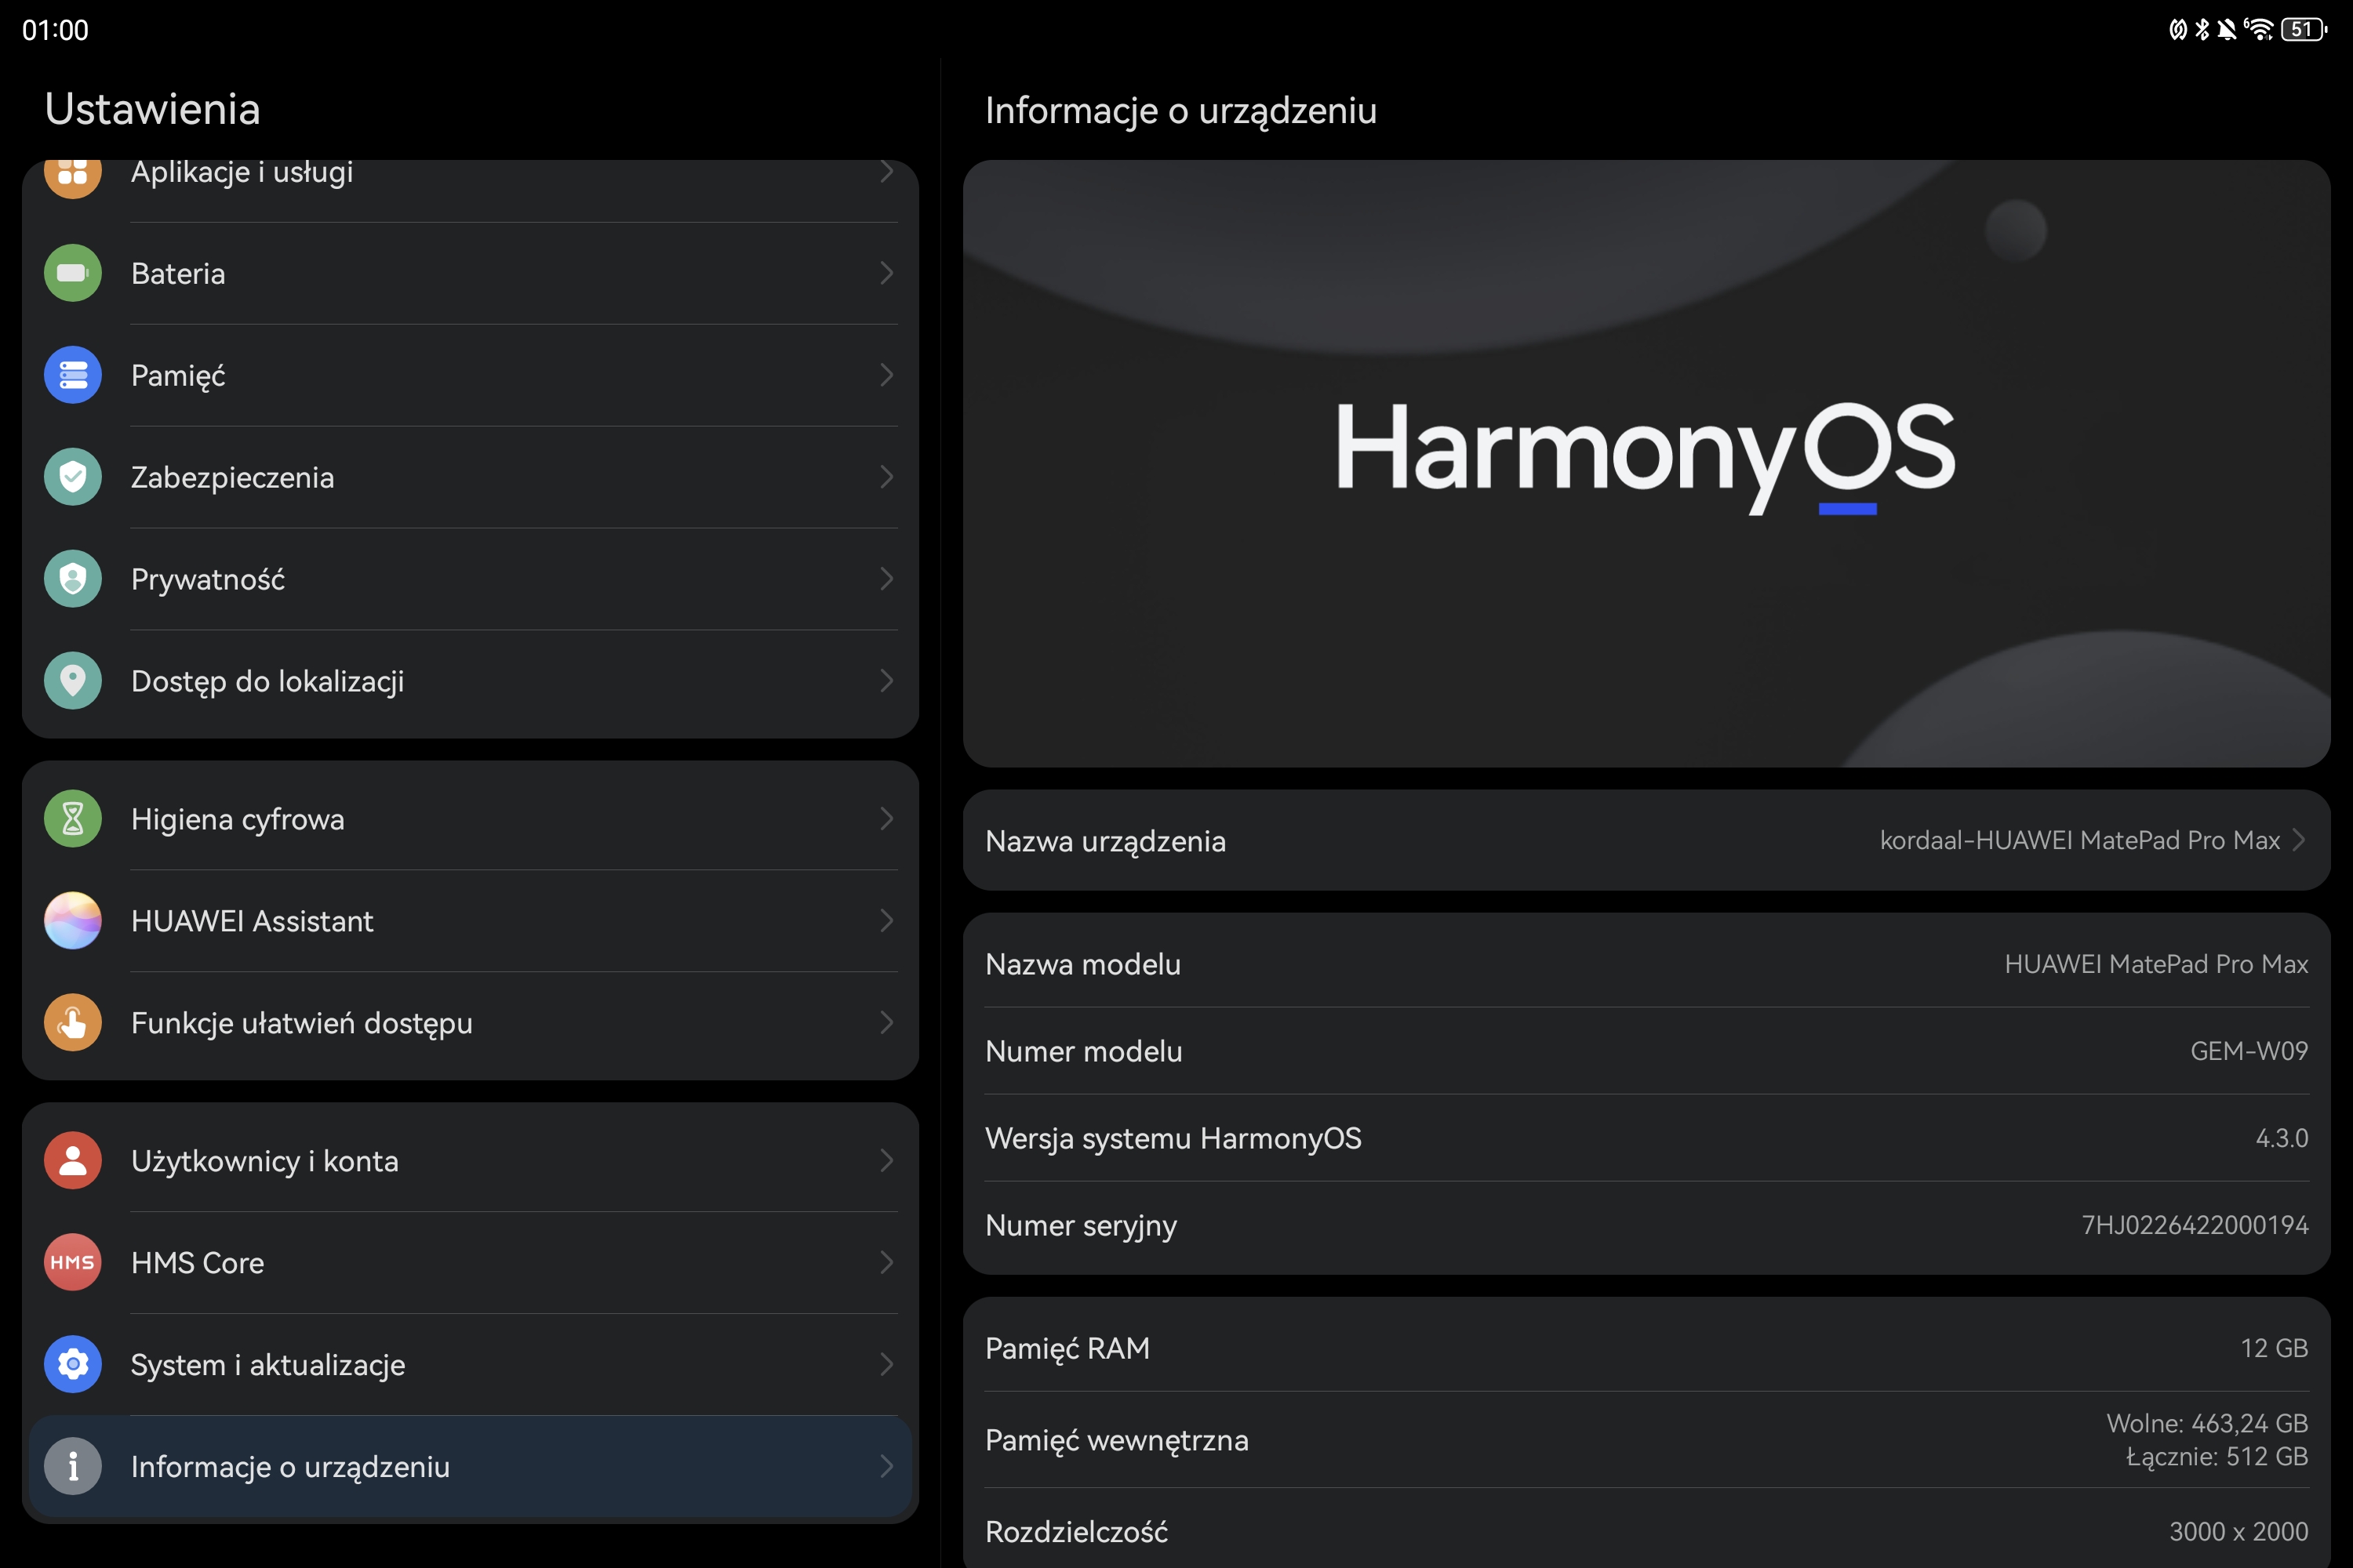Tap the Funkcje ułatwień dostępu hand icon

click(x=73, y=1023)
